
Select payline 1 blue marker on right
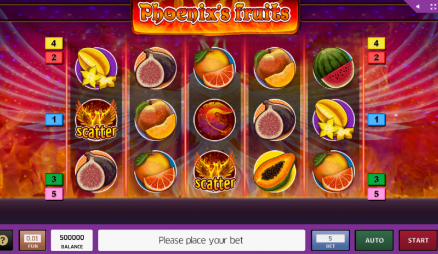376,120
